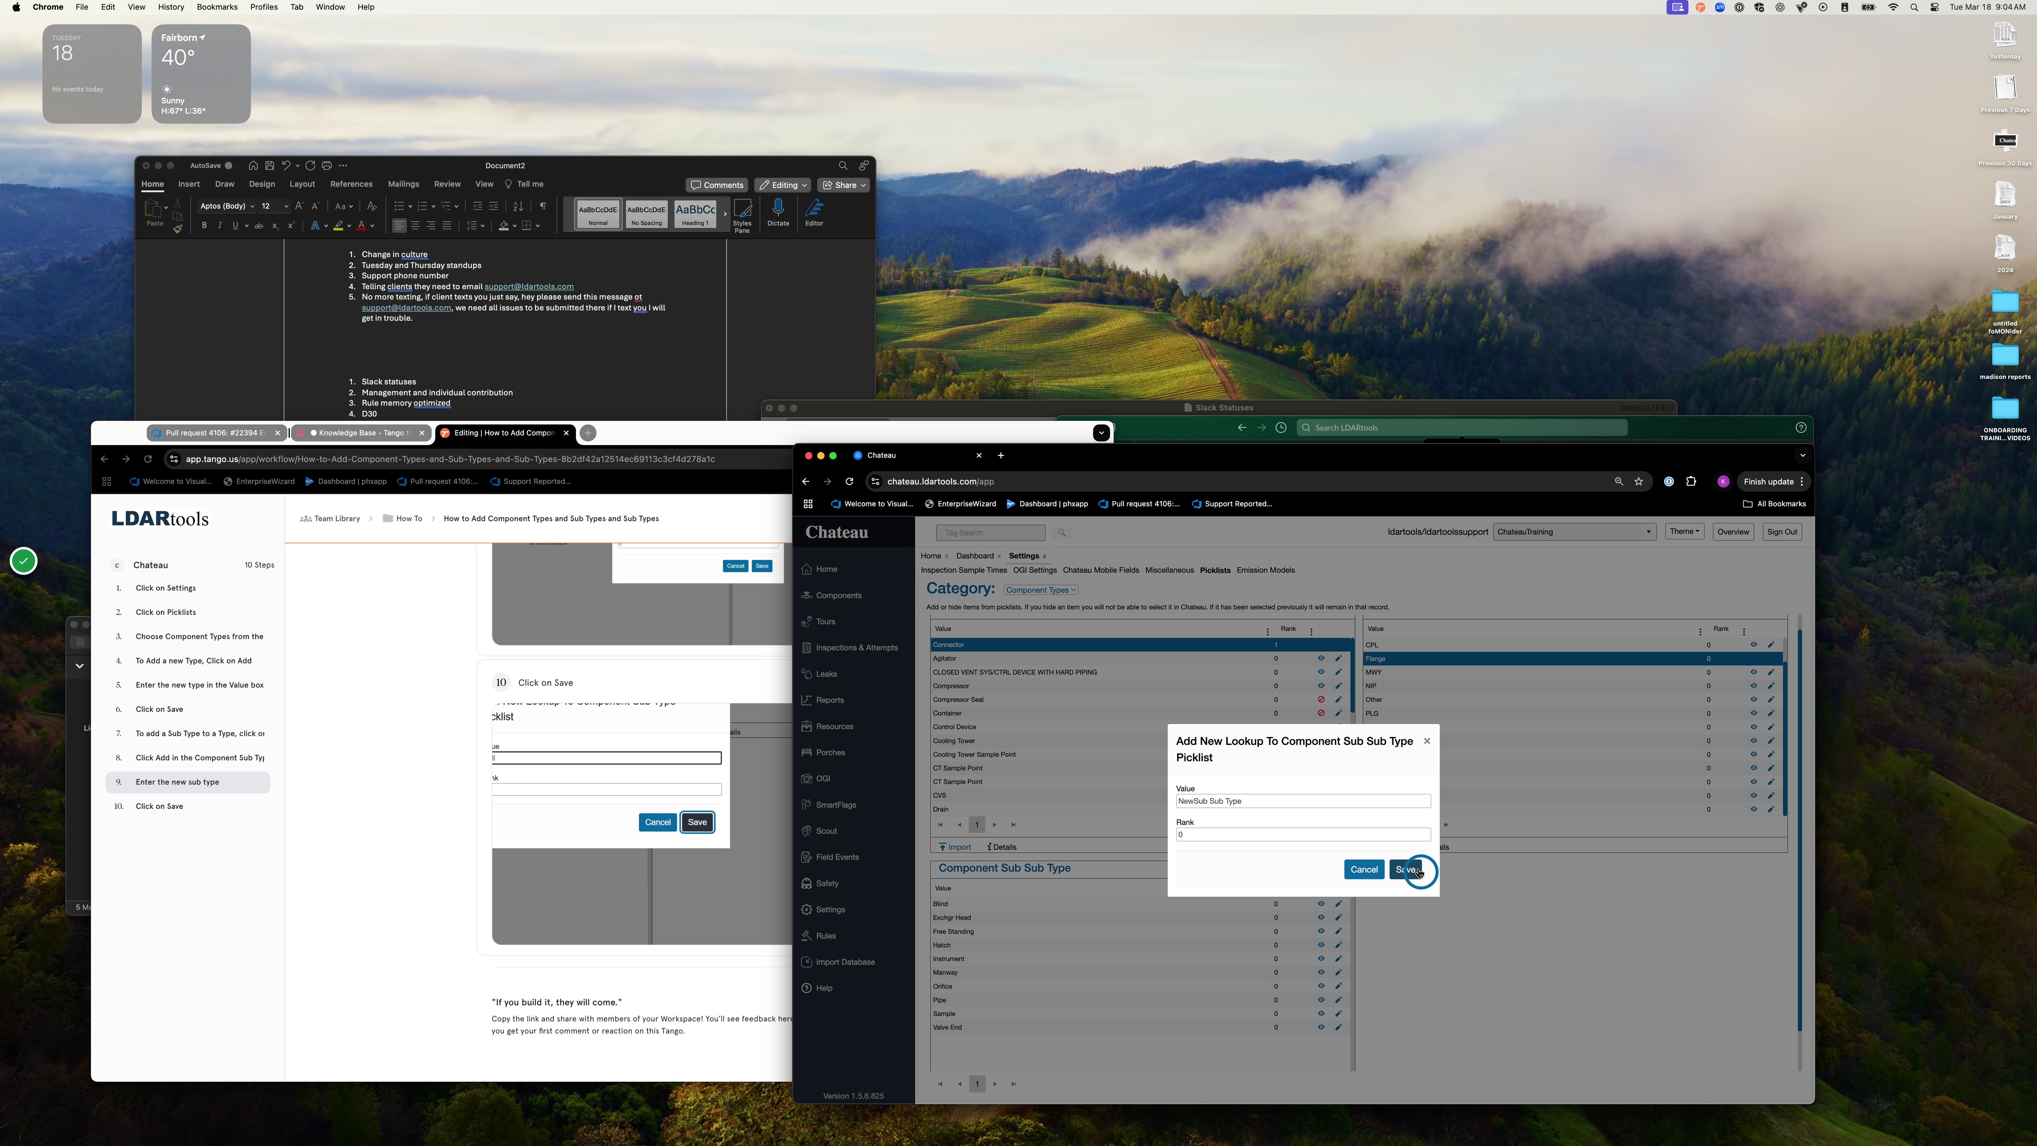This screenshot has width=2037, height=1146.
Task: Bookmark the Chateau page with the star icon
Action: click(1639, 482)
